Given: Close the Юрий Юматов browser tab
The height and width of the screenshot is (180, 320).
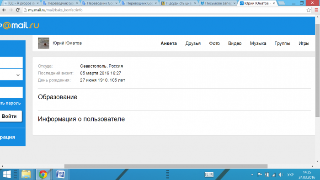Looking at the screenshot, I should point(274,3).
